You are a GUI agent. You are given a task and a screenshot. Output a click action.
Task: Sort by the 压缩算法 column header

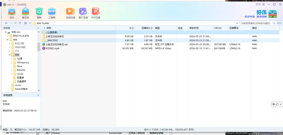click(239, 28)
